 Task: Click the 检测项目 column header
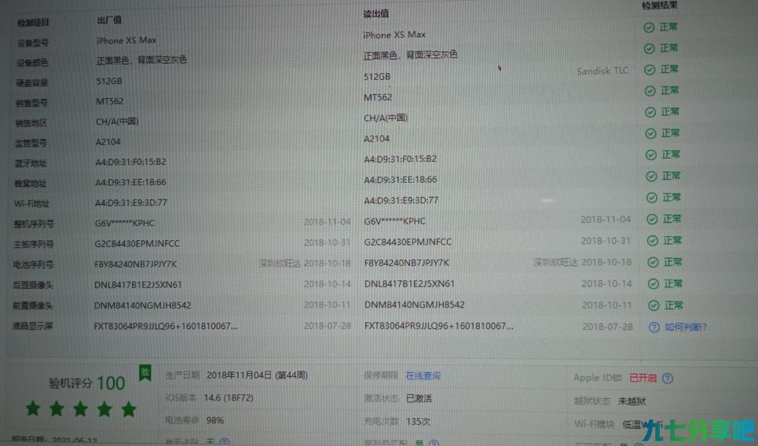tap(33, 23)
